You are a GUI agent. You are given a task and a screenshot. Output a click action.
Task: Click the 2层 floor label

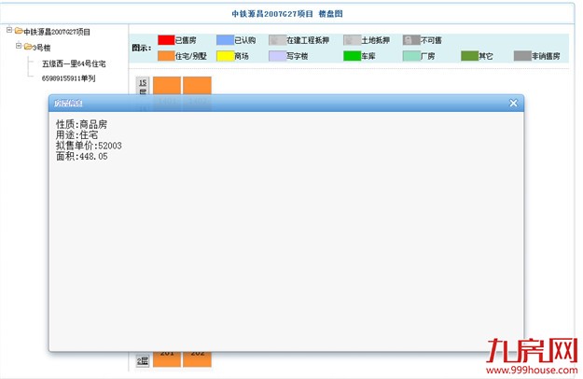143,360
